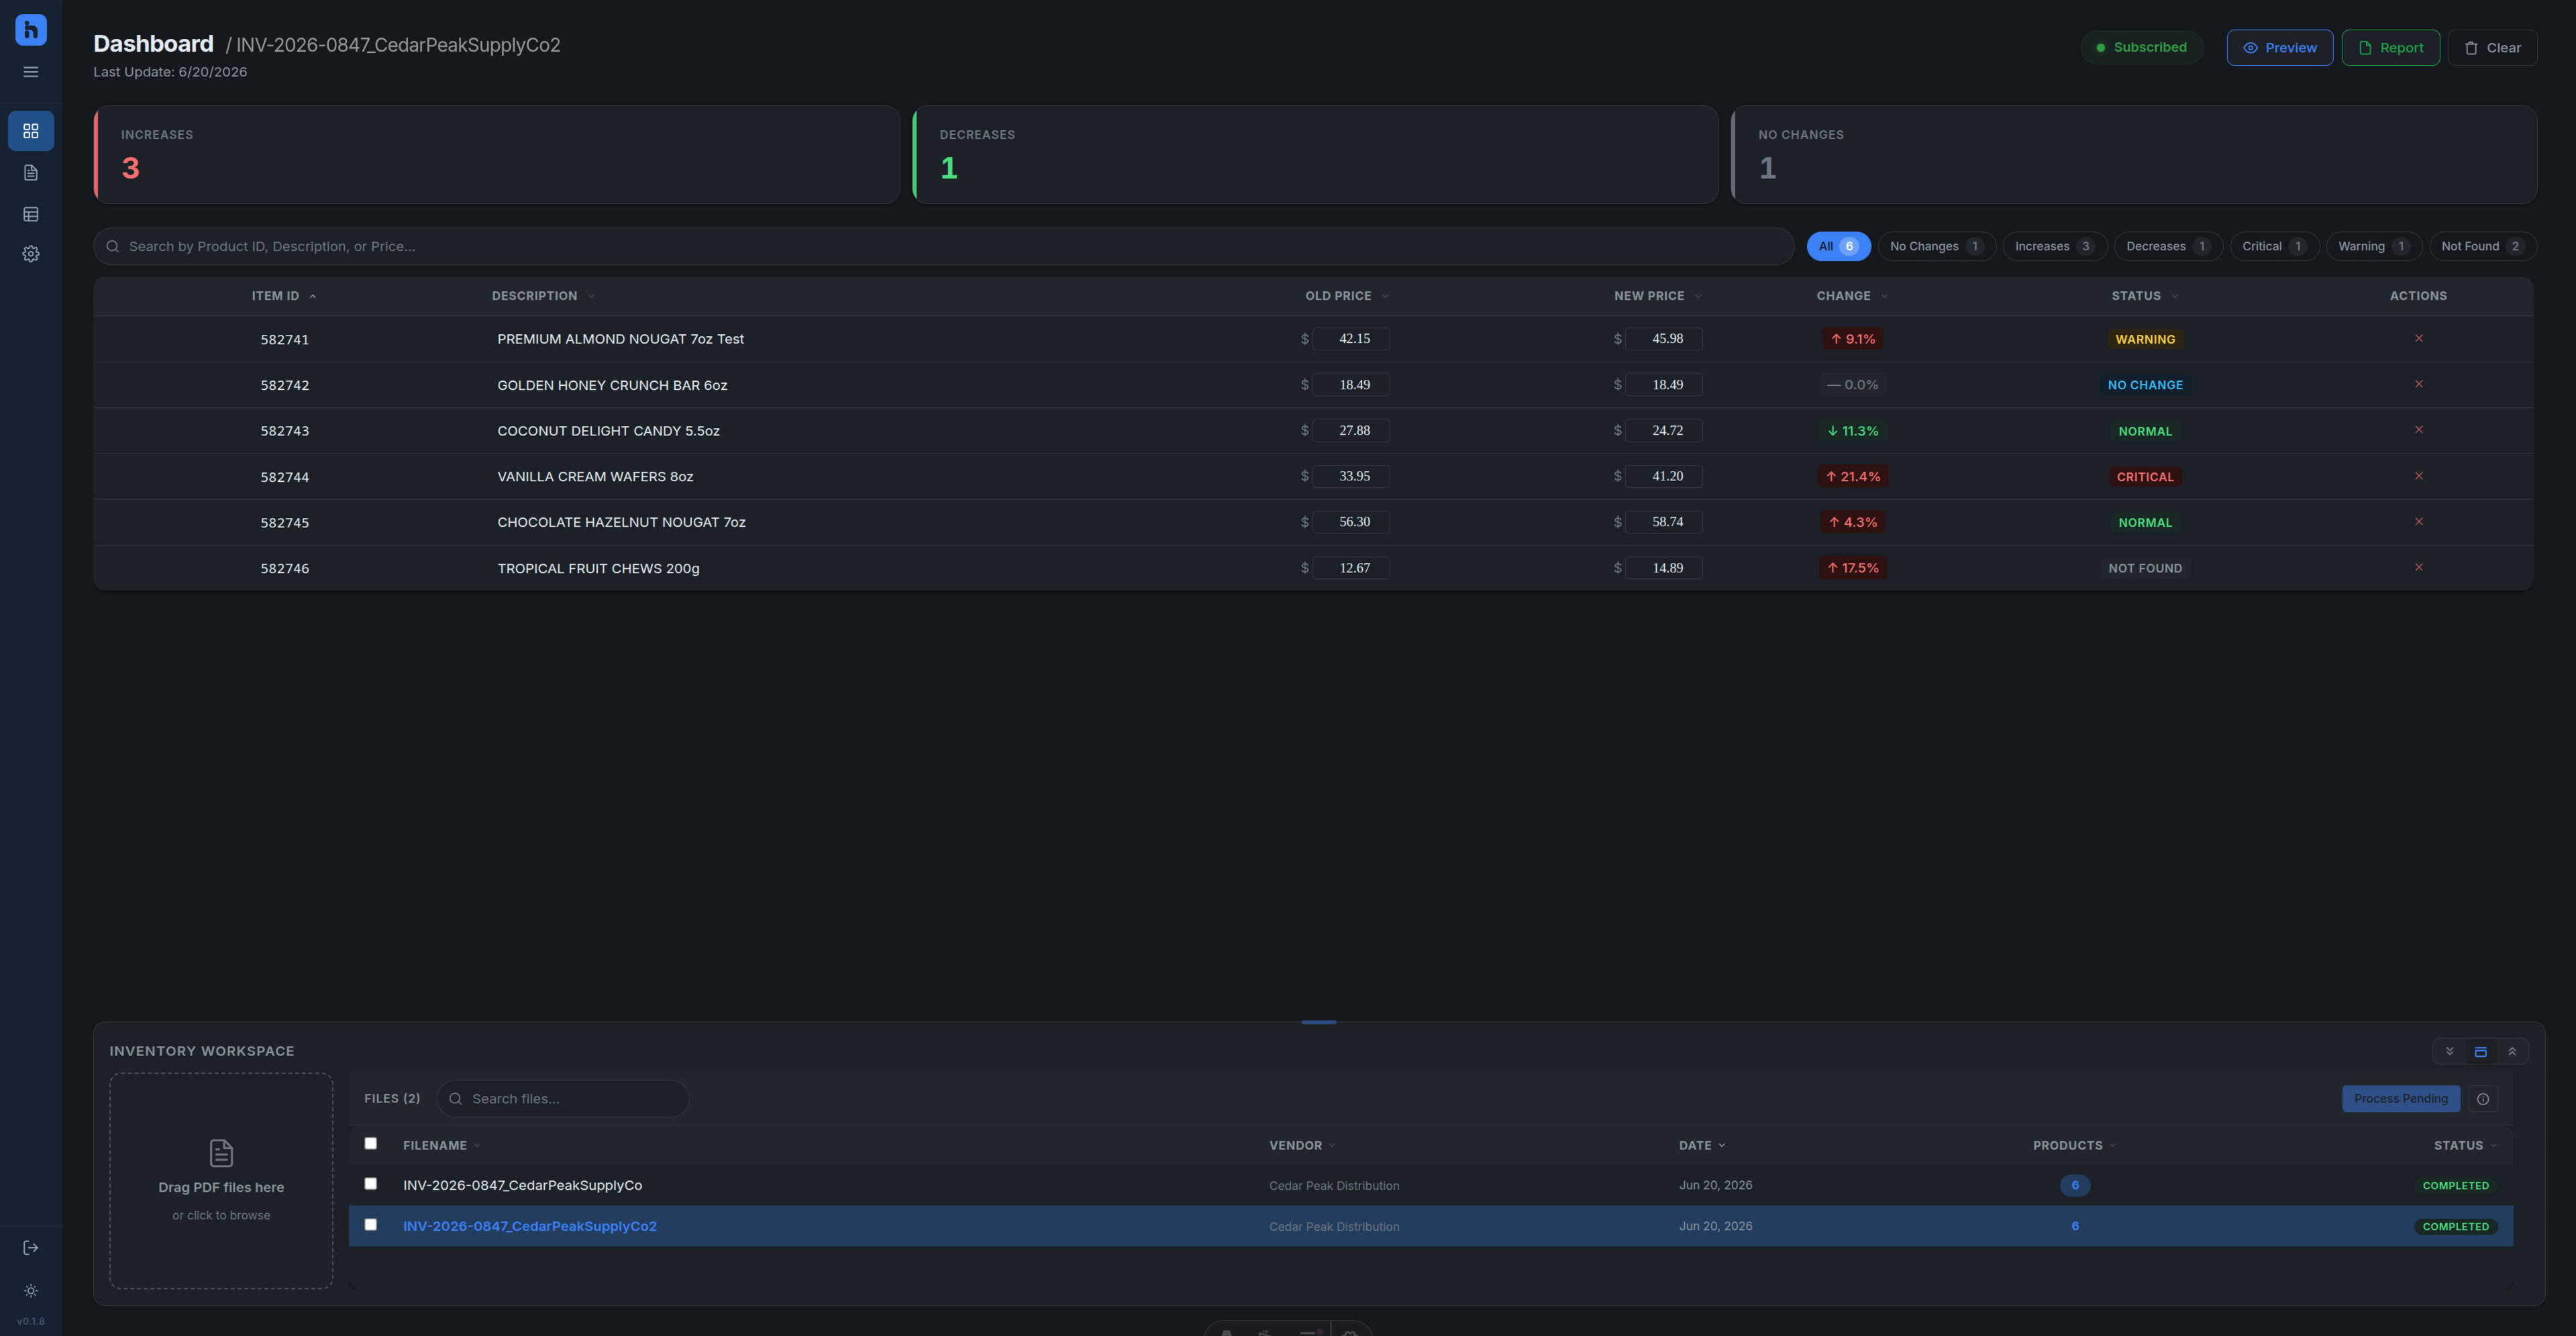
Task: Focus the product search field
Action: click(x=943, y=246)
